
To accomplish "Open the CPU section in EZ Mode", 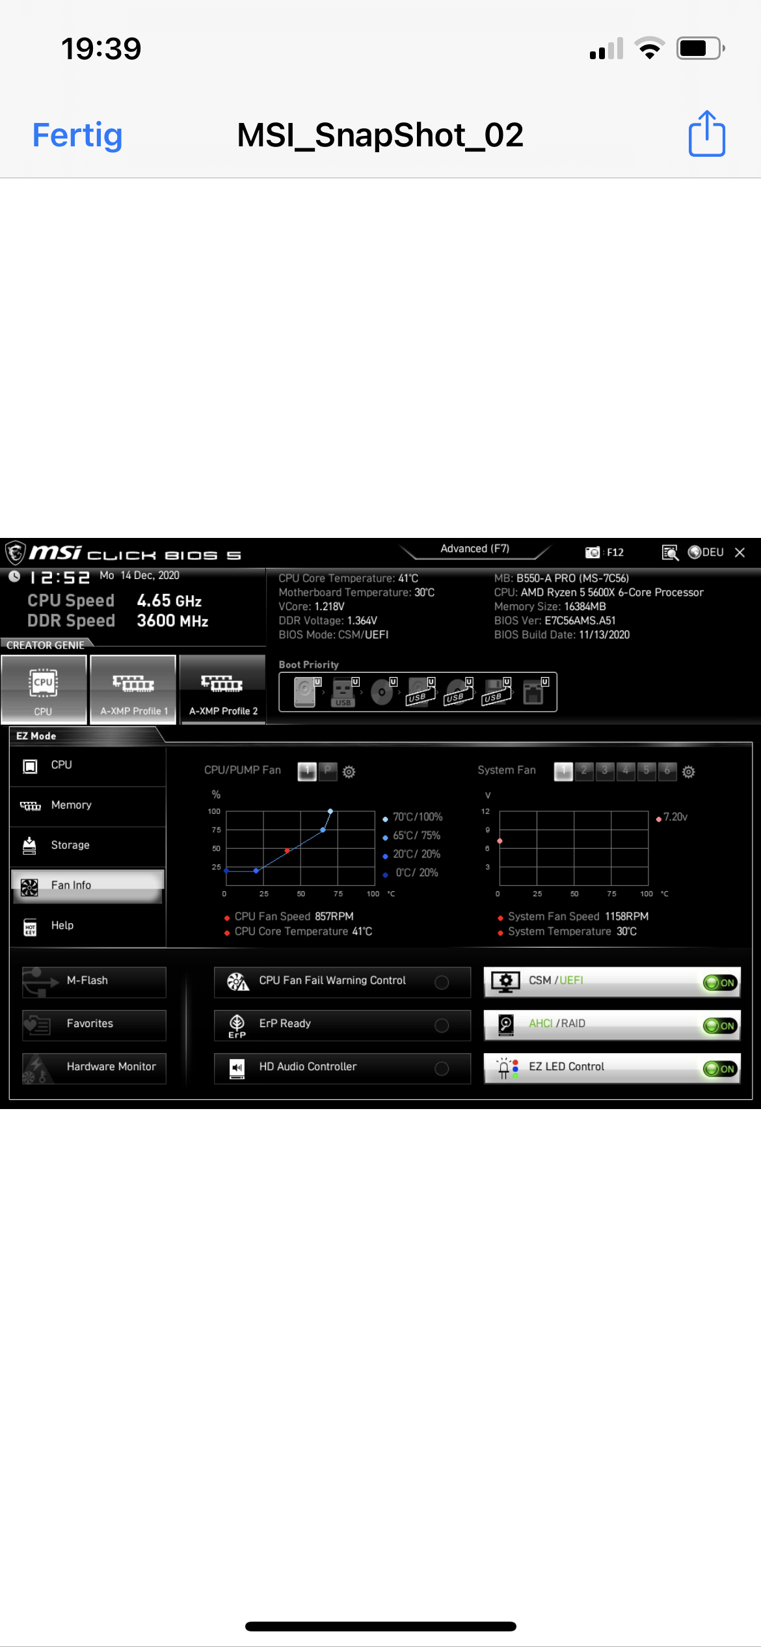I will point(88,766).
